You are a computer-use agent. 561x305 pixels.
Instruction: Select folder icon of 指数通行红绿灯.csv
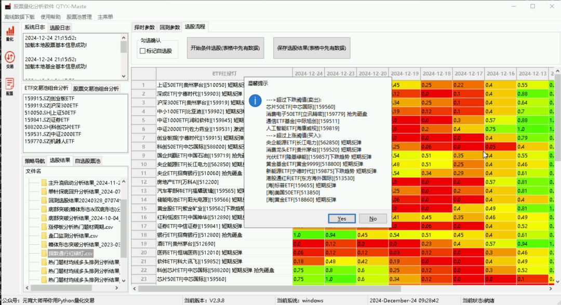44,253
